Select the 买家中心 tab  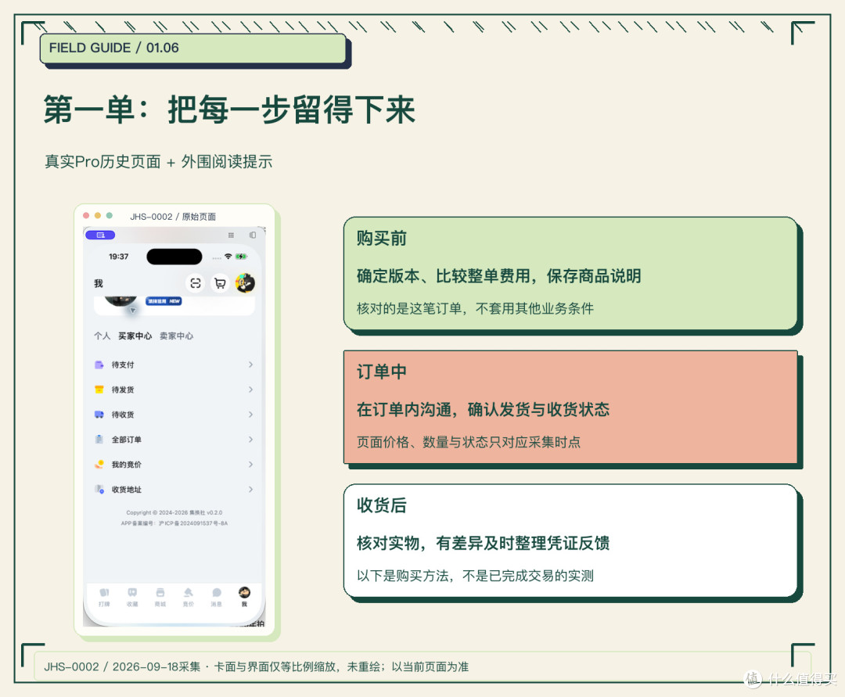[x=135, y=336]
